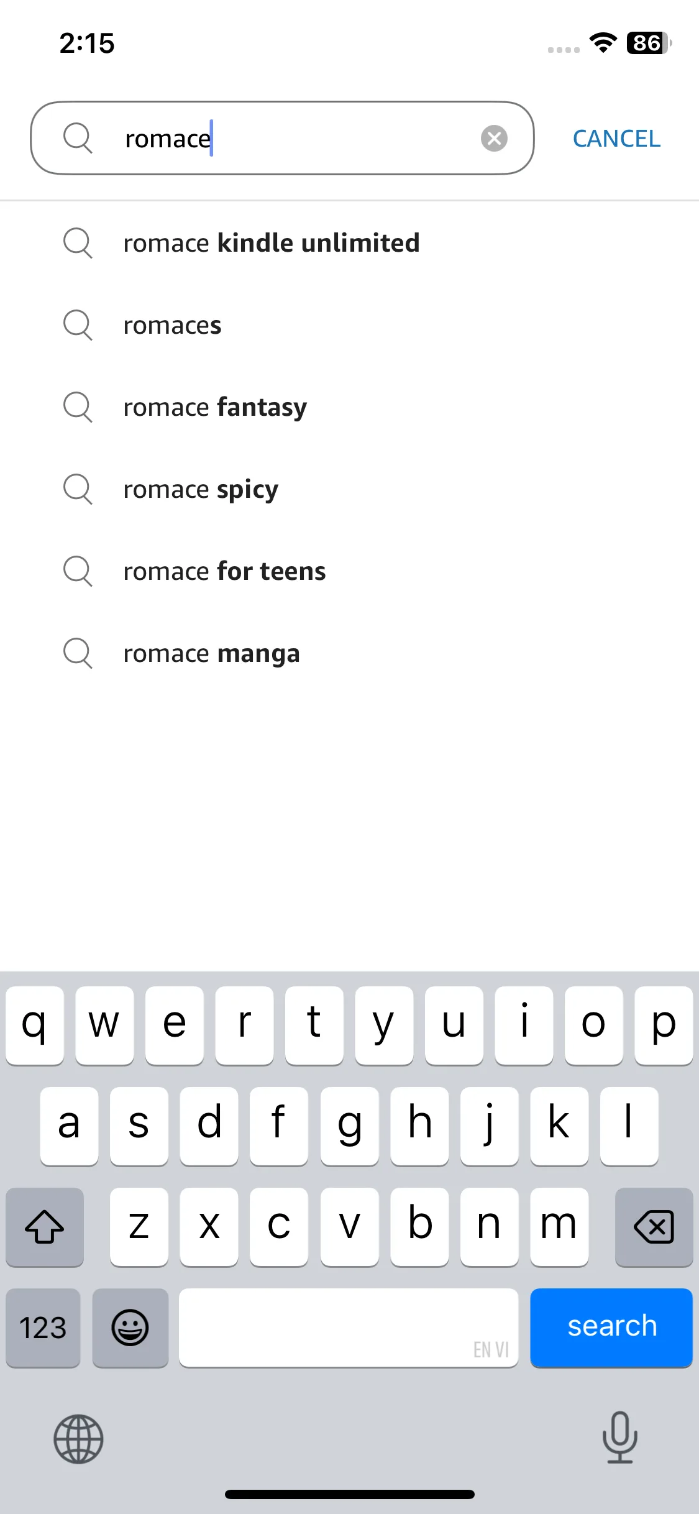Start dictation with the microphone icon
Screen dimensions: 699x1514
click(619, 1438)
